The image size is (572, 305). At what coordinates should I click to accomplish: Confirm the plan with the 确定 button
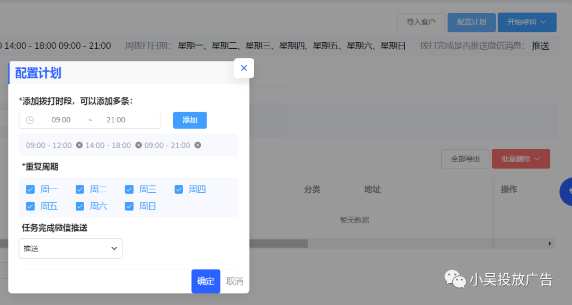pyautogui.click(x=205, y=281)
